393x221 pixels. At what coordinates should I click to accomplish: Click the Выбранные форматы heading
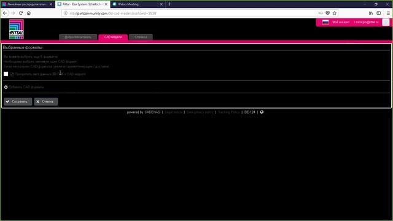(x=23, y=48)
